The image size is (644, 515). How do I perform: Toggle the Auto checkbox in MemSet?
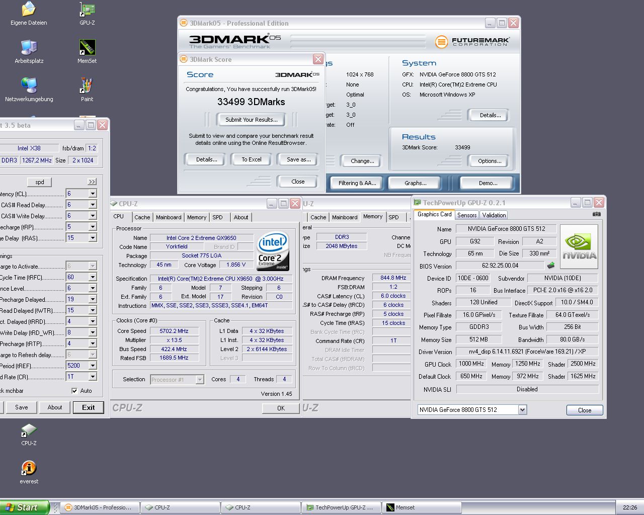[x=74, y=391]
